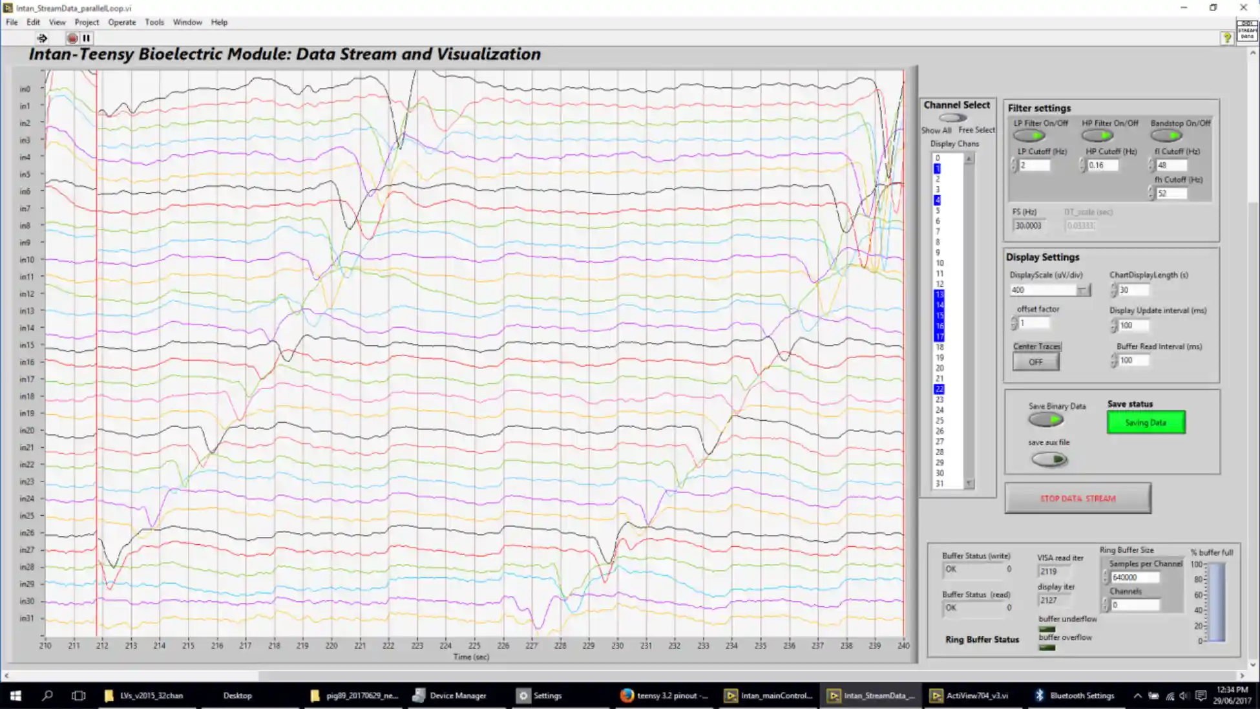Click the % buffer full level slider
The height and width of the screenshot is (709, 1260).
(x=1217, y=602)
